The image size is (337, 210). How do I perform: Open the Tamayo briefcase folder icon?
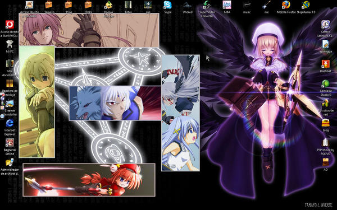tap(48, 4)
